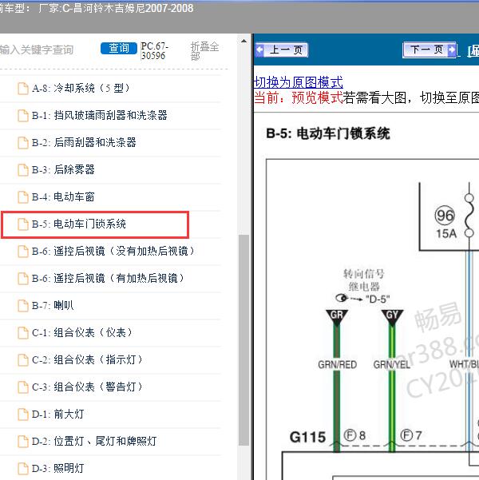Click the PC.67-30596 text
Image resolution: width=479 pixels, height=480 pixels.
(155, 51)
